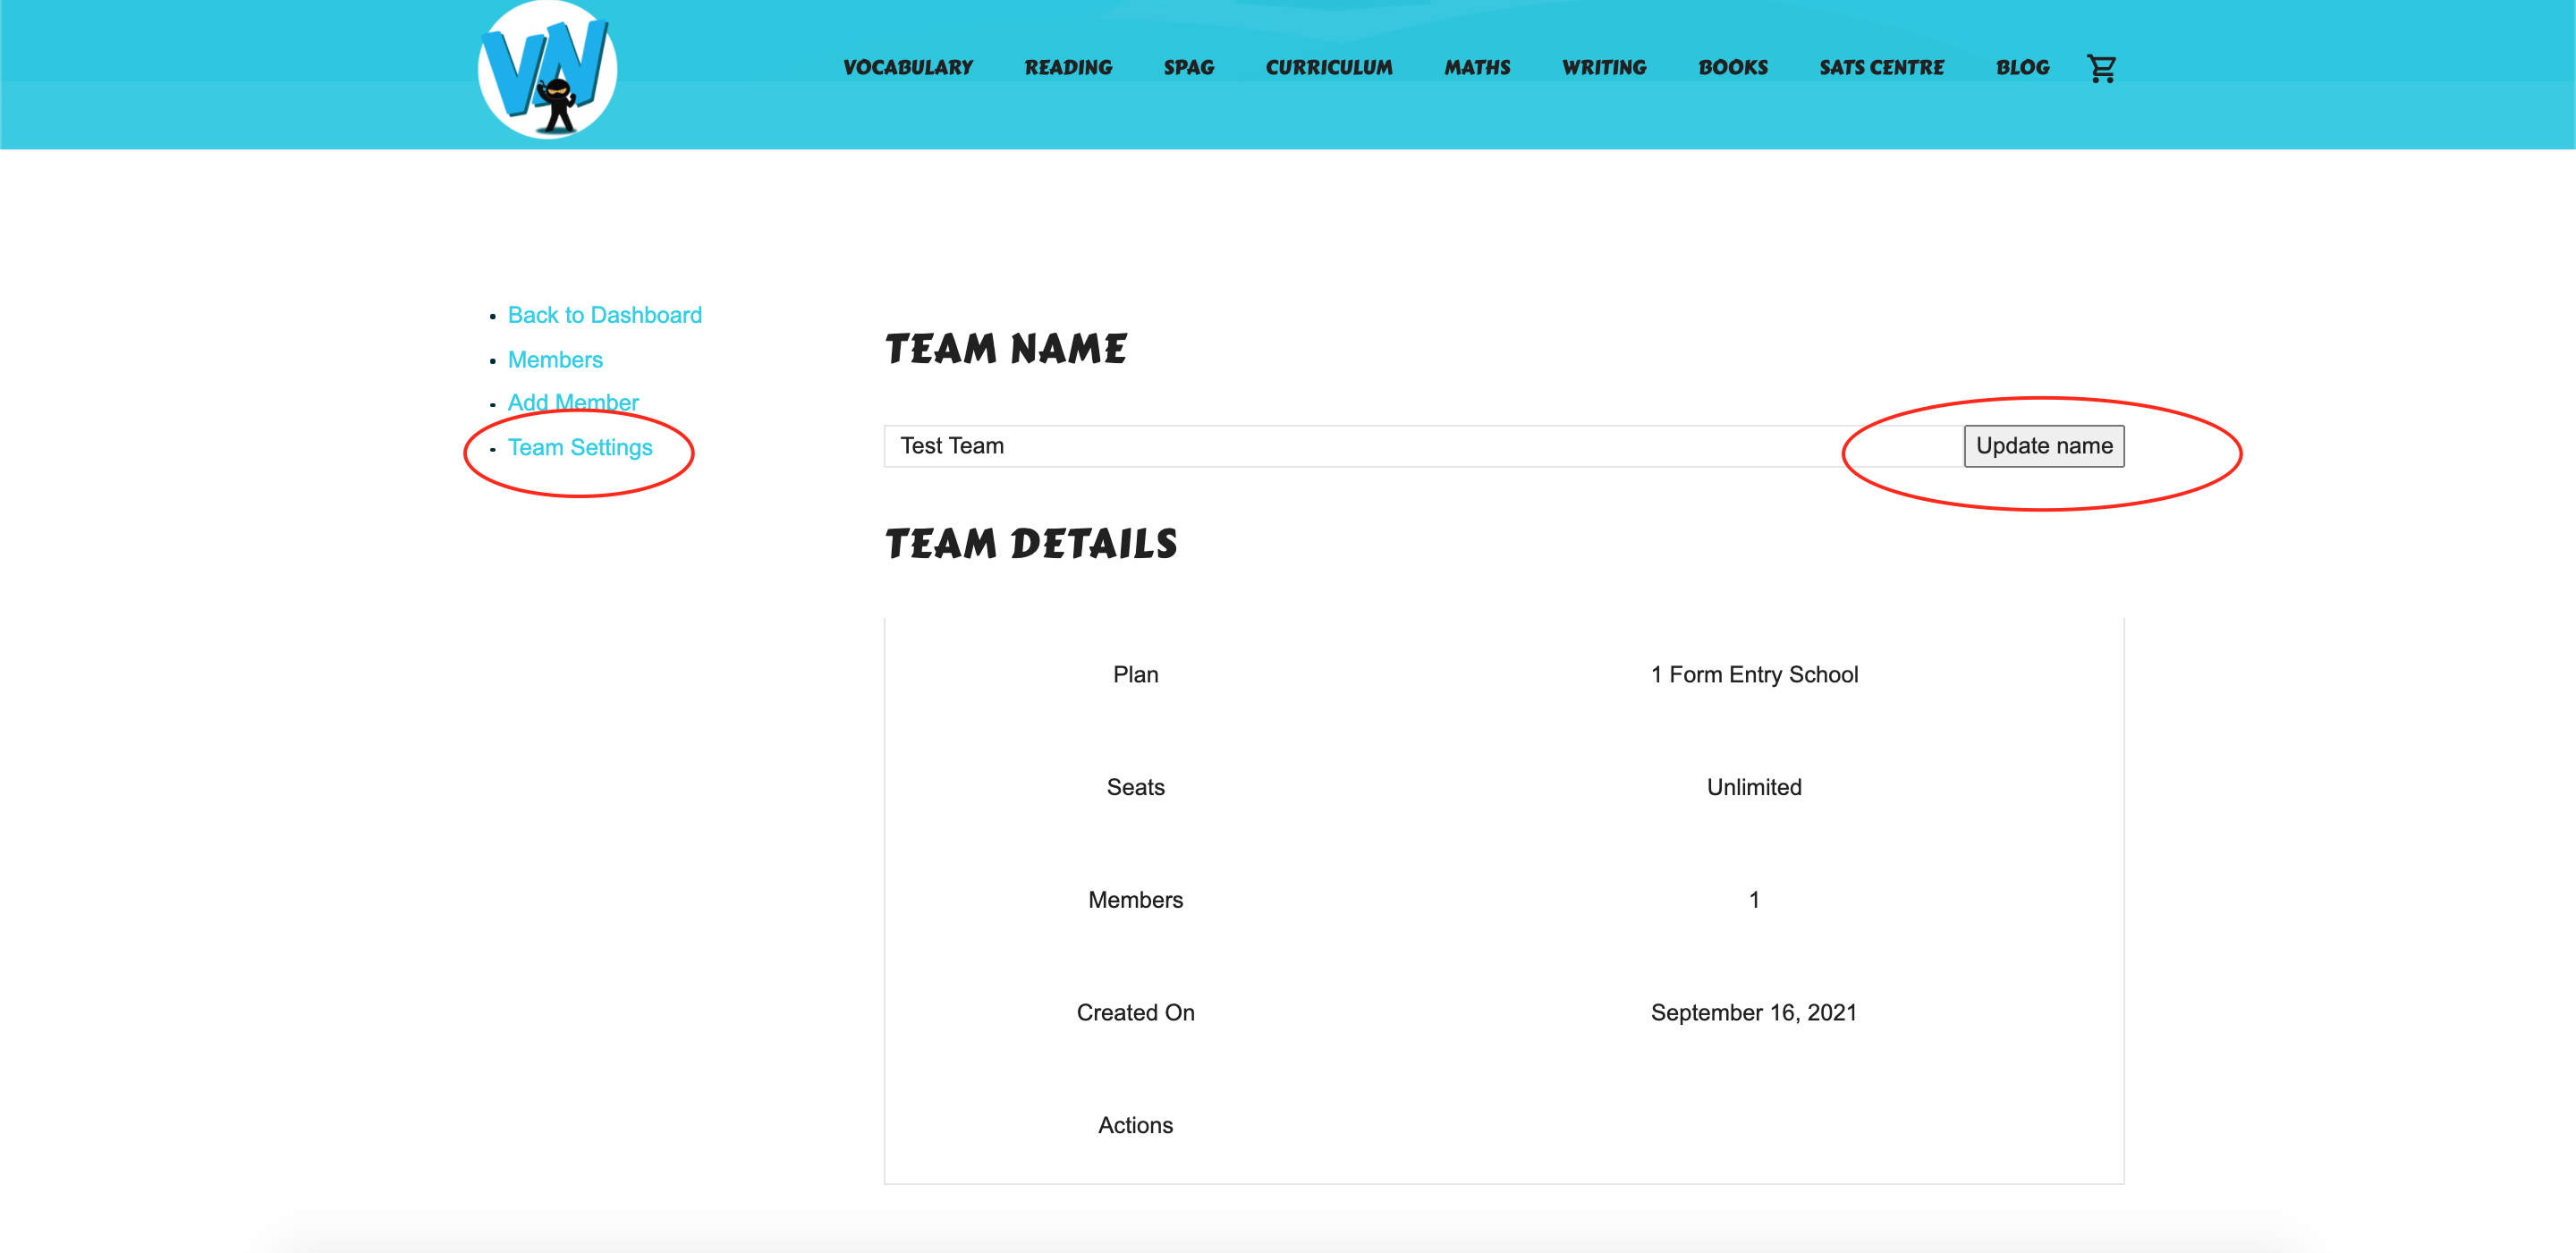Click the Vocabulary Ninja logo

point(547,70)
